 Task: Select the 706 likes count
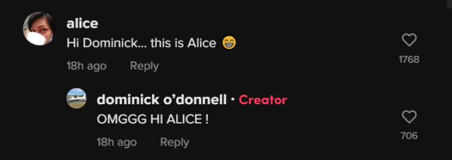point(409,136)
